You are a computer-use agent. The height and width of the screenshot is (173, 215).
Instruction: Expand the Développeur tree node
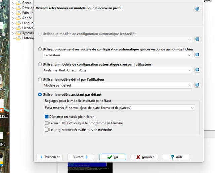pyautogui.click(x=13, y=8)
